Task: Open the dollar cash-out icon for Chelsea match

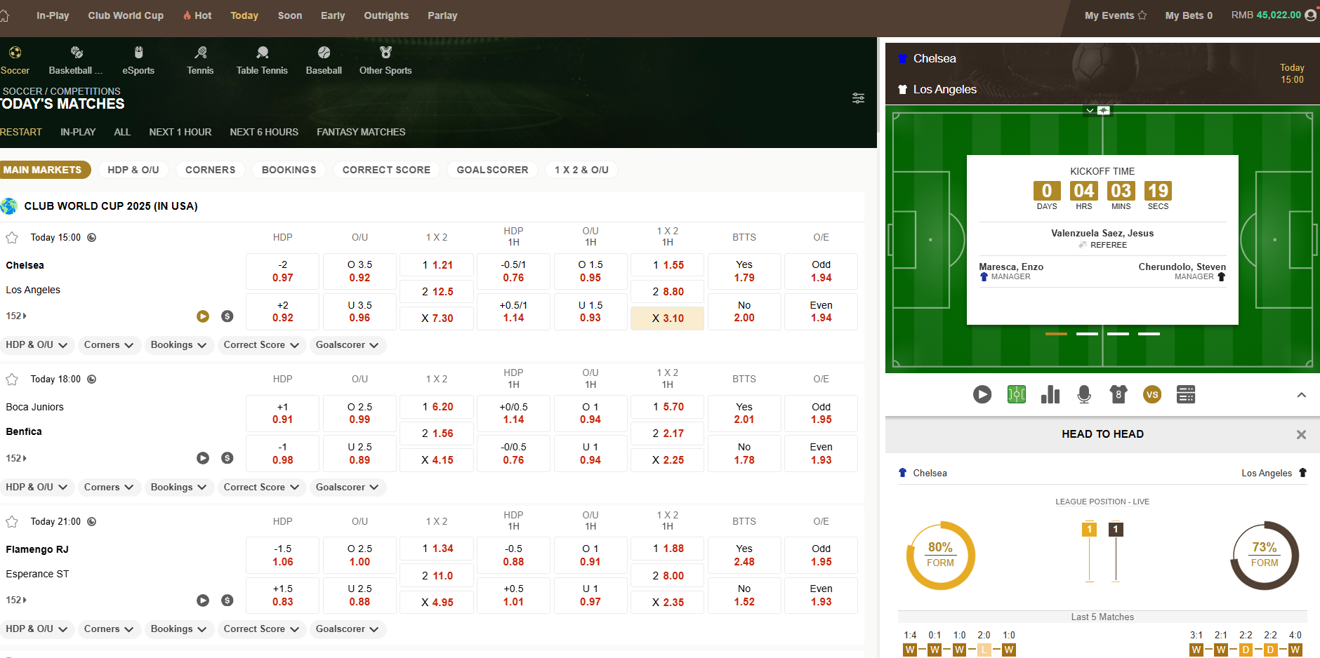Action: coord(227,316)
